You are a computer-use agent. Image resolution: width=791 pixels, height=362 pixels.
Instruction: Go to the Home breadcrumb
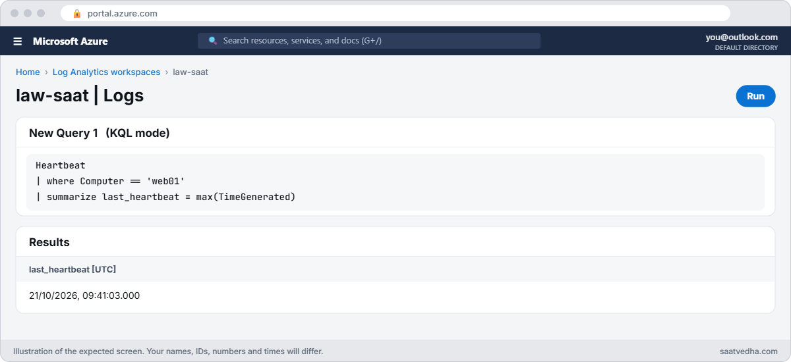coord(28,72)
